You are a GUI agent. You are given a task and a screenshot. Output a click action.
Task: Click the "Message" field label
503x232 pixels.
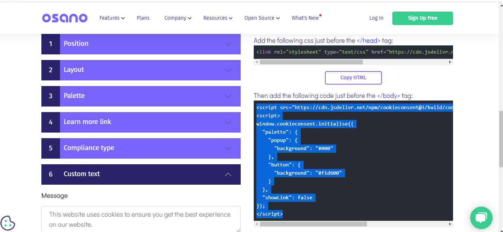[54, 196]
